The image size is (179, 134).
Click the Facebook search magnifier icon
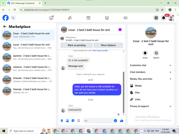coord(13,18)
